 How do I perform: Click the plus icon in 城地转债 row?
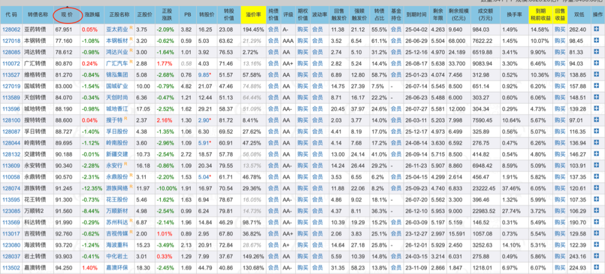(597, 109)
